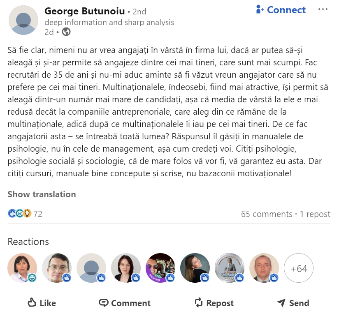
Task: Click the first reactor's profile photo
Action: (x=22, y=268)
